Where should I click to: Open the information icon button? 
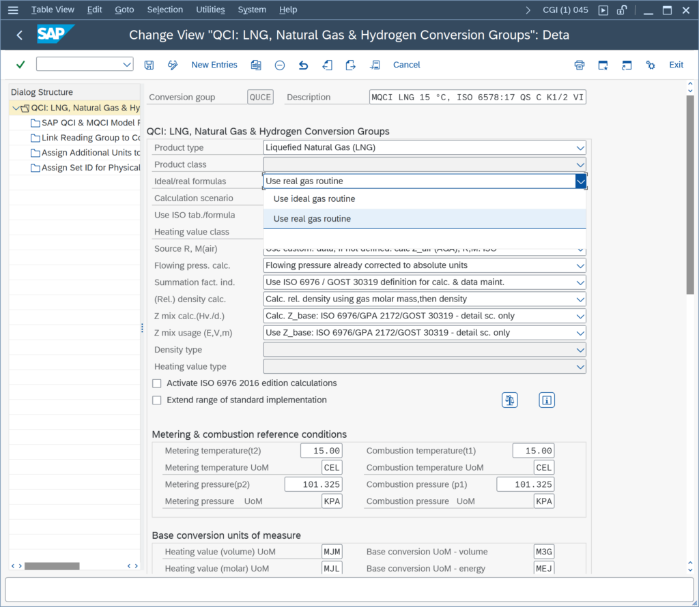coord(547,400)
